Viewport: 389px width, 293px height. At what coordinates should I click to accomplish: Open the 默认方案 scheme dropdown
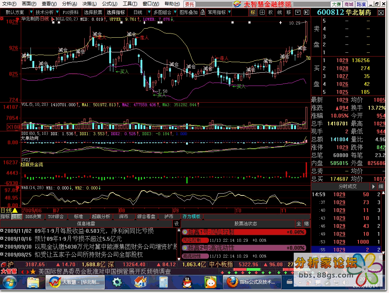pos(31,12)
